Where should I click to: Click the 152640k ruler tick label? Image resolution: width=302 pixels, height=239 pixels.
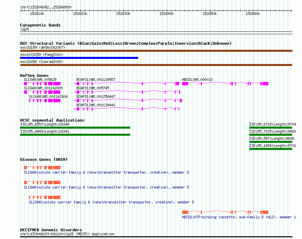pyautogui.click(x=167, y=14)
